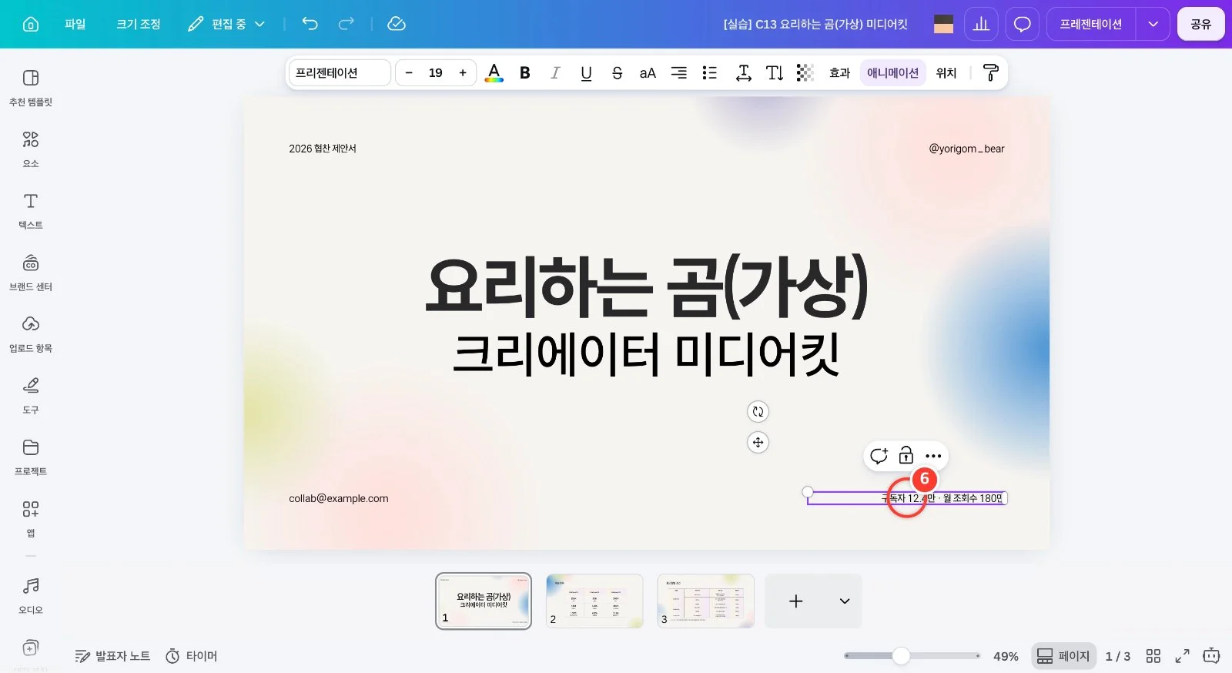The width and height of the screenshot is (1232, 673).
Task: Open the 크기 조정 menu
Action: (139, 24)
